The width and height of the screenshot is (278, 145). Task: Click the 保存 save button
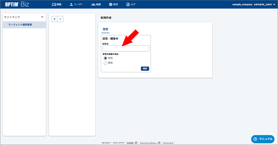click(145, 69)
